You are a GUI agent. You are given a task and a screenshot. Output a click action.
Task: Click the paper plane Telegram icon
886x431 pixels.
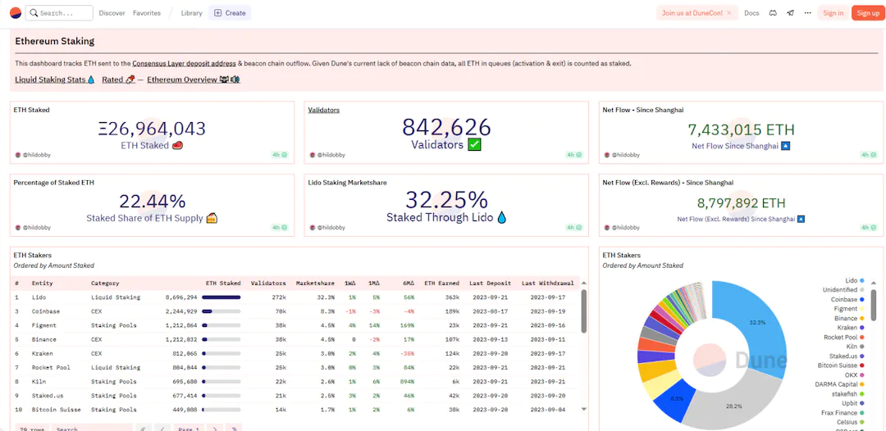[x=790, y=13]
